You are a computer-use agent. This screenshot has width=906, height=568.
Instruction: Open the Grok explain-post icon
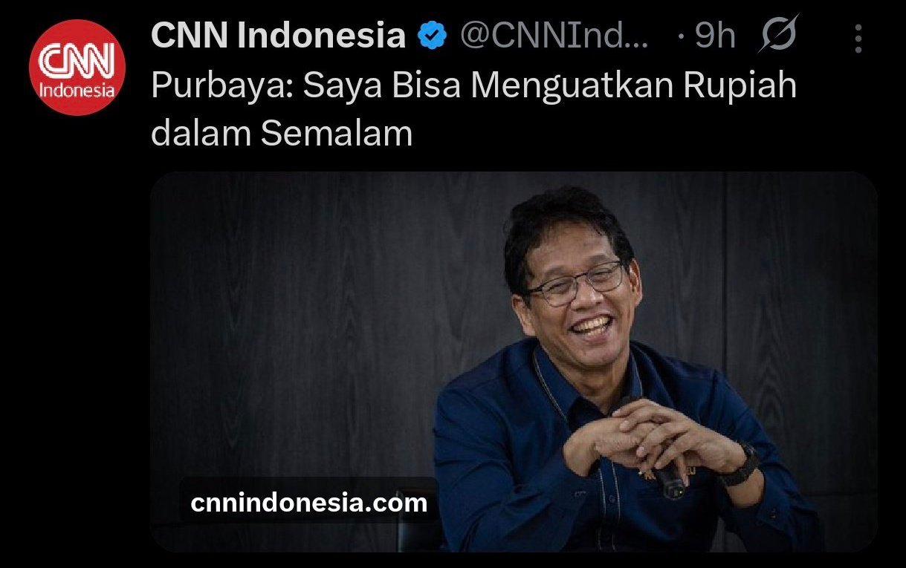pyautogui.click(x=778, y=34)
